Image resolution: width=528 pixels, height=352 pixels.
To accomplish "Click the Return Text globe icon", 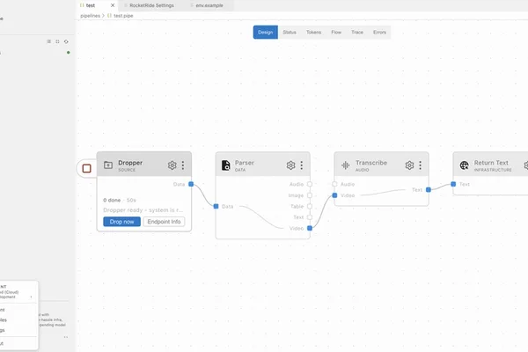I will 465,165.
